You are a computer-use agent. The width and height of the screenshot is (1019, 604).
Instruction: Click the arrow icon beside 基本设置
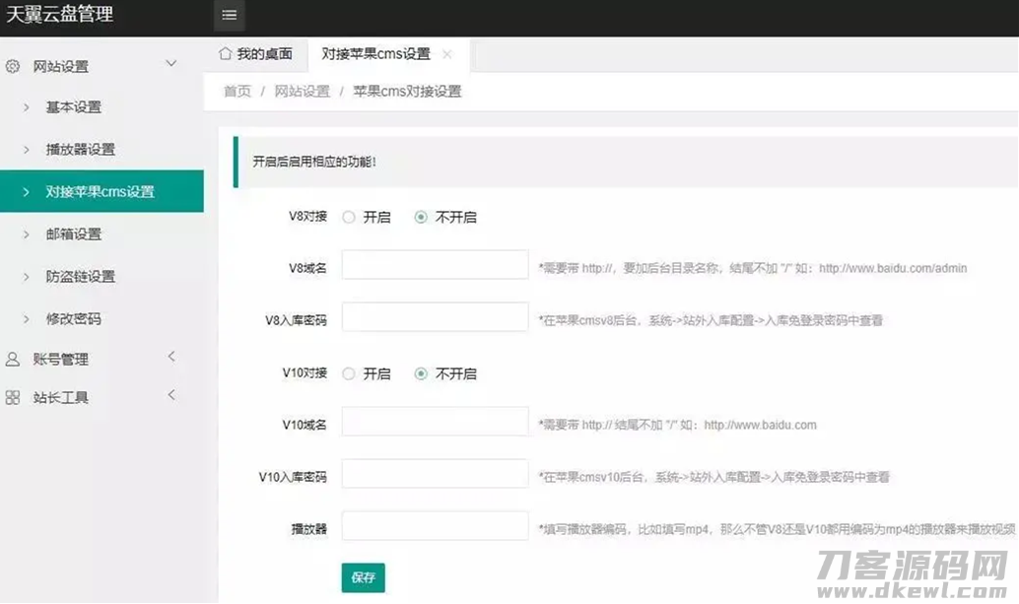point(27,107)
